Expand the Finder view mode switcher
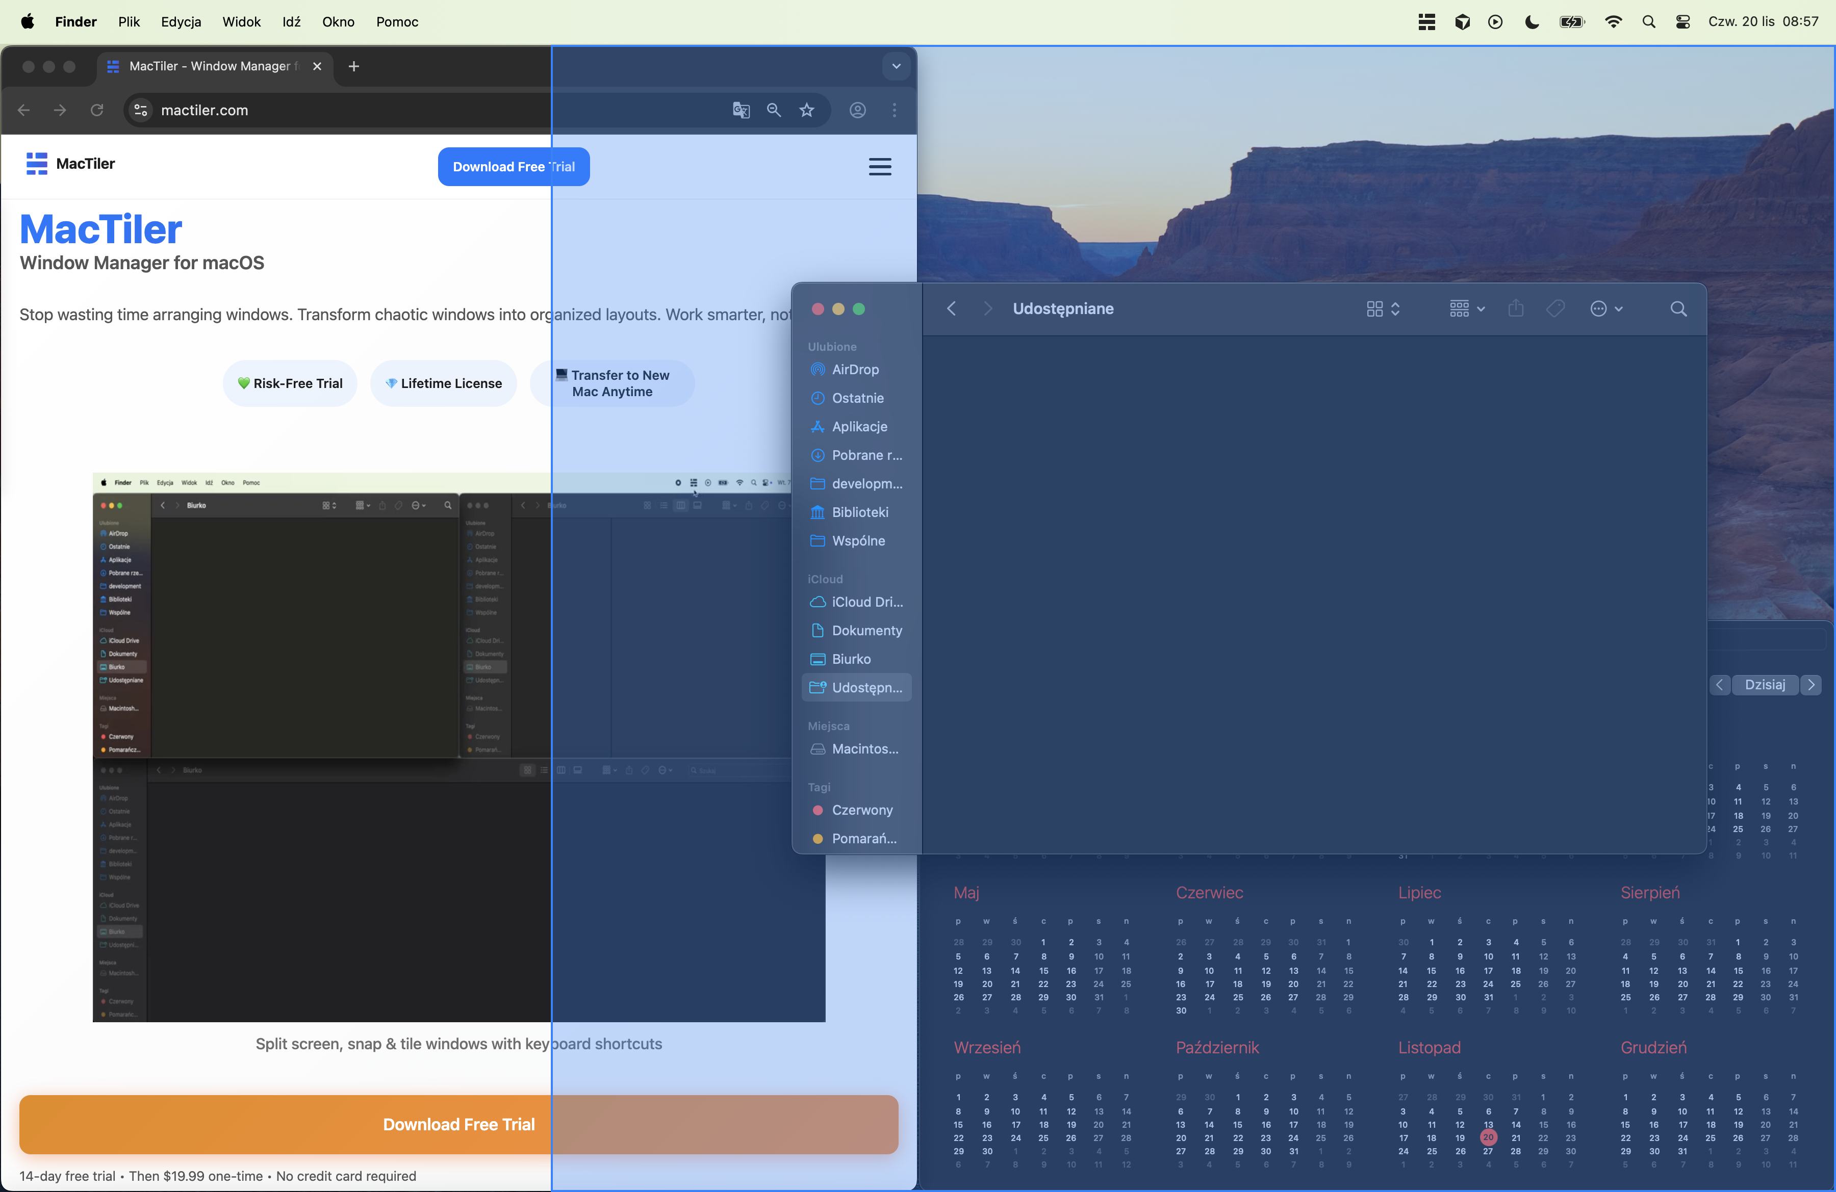The image size is (1836, 1192). (1383, 309)
